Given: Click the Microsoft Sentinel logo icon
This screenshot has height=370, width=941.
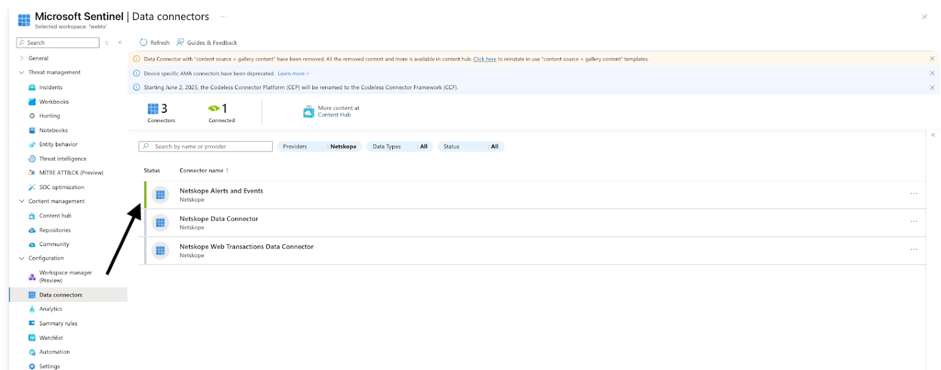Looking at the screenshot, I should [24, 21].
